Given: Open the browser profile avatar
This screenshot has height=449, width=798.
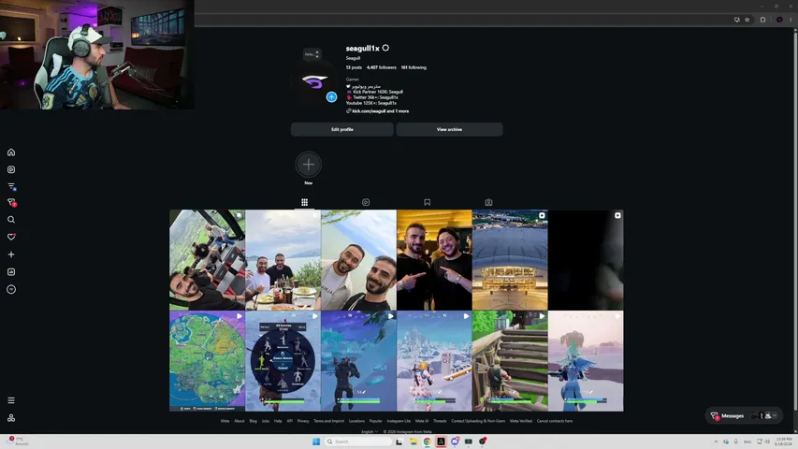Looking at the screenshot, I should click(x=779, y=20).
